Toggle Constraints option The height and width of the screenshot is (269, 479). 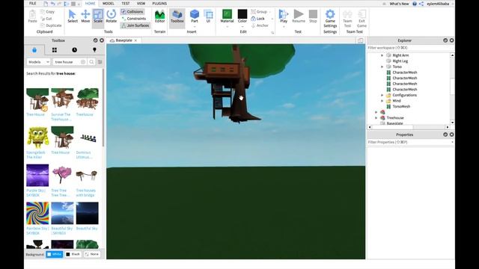133,19
